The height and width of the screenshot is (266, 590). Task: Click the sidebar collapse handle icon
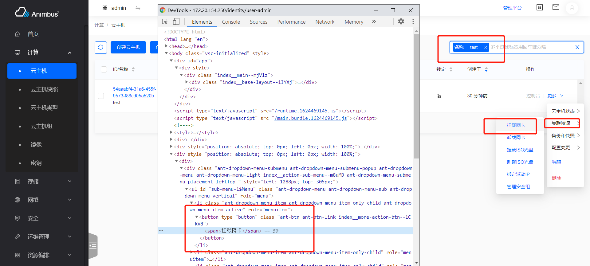coord(93,245)
